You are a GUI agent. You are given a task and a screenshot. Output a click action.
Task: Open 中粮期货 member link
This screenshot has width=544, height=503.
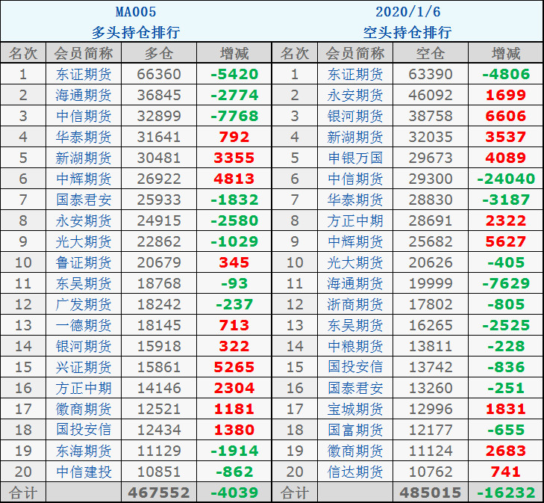355,346
